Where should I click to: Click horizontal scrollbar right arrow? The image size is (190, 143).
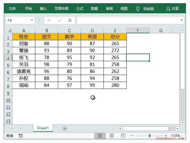[178, 129]
